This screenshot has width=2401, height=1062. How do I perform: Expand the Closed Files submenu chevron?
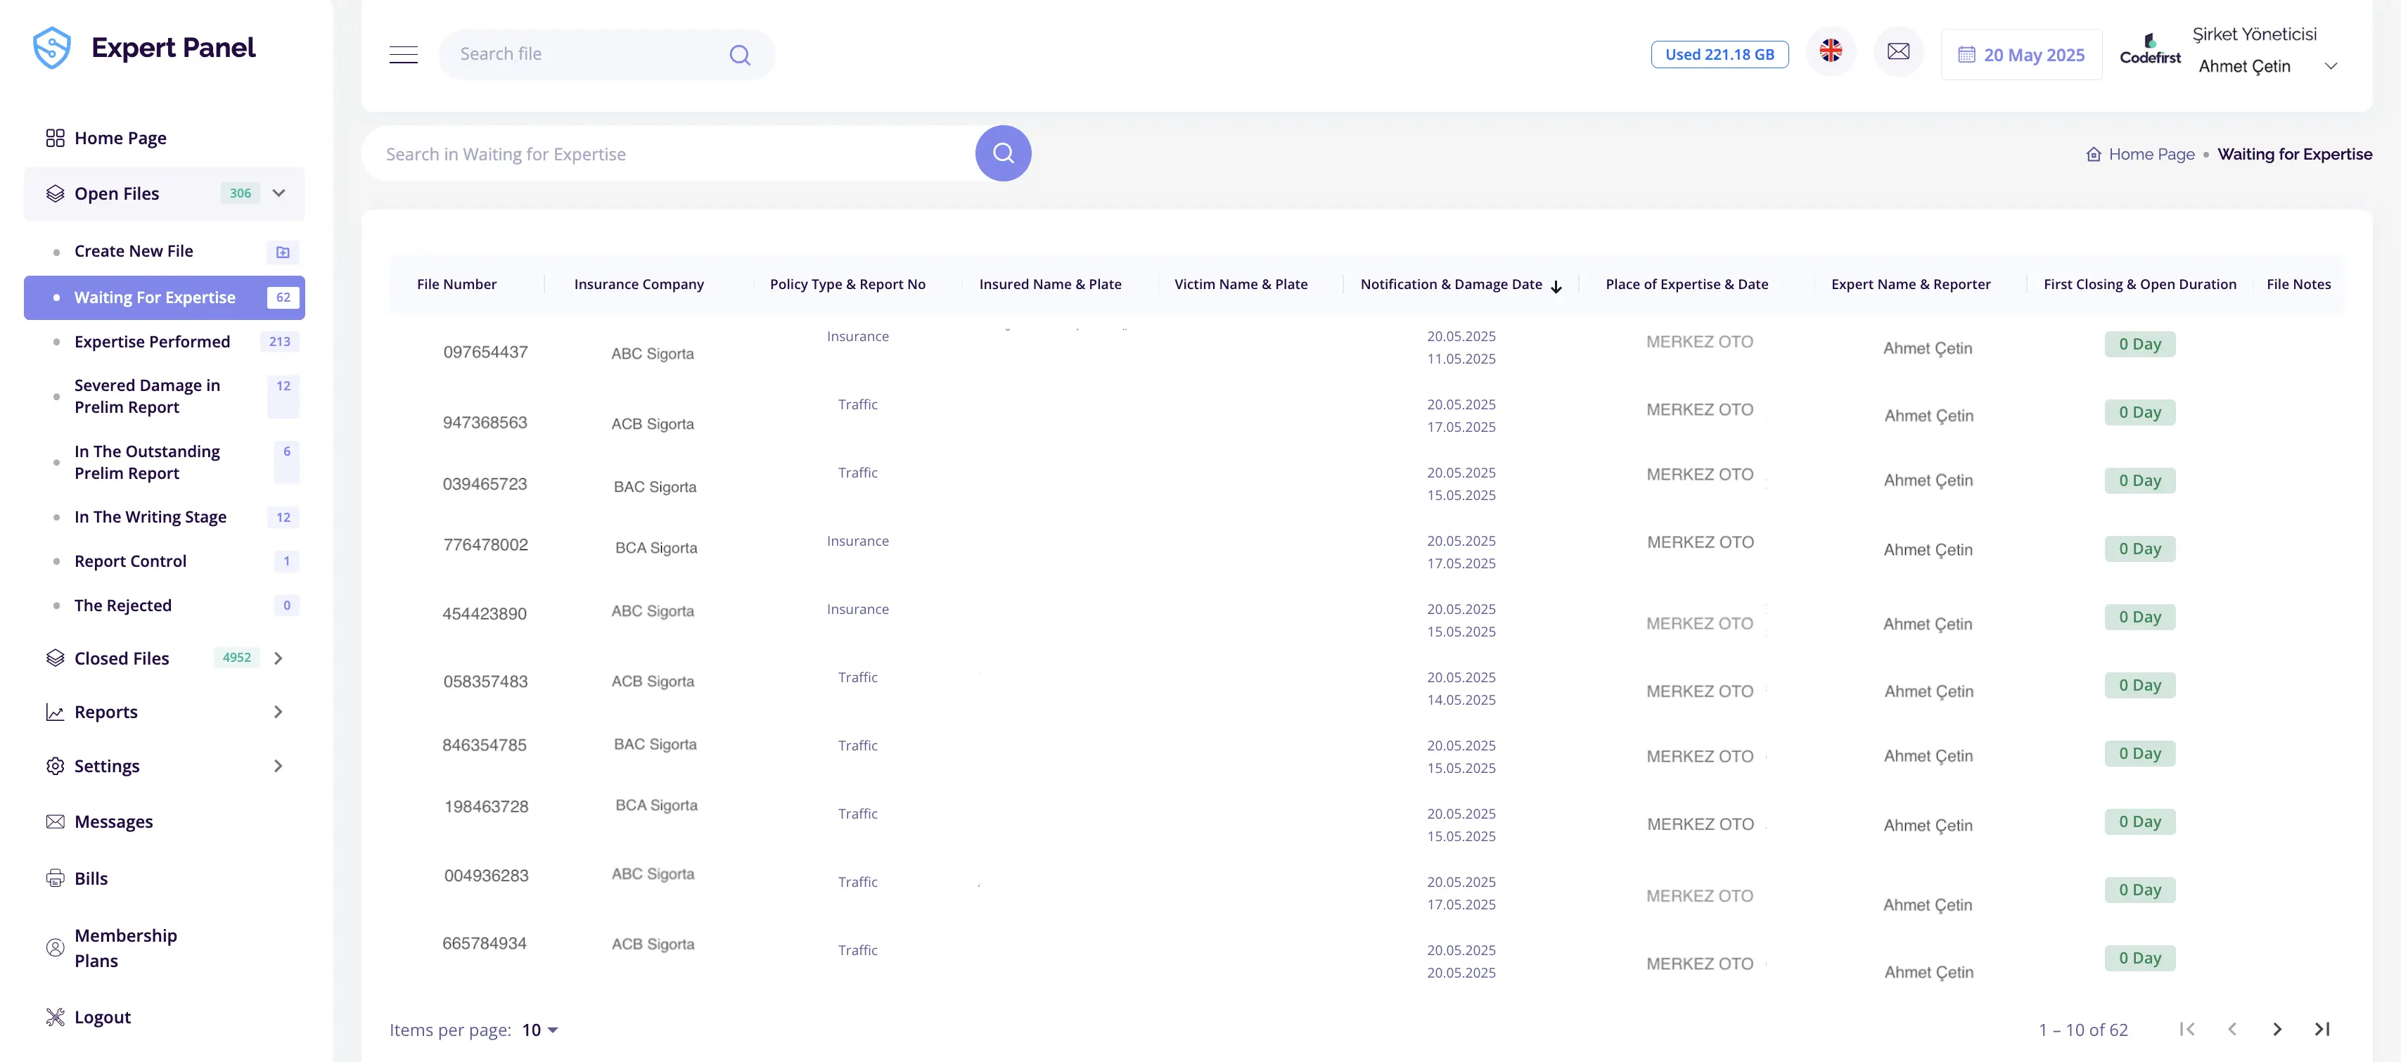[x=278, y=658]
